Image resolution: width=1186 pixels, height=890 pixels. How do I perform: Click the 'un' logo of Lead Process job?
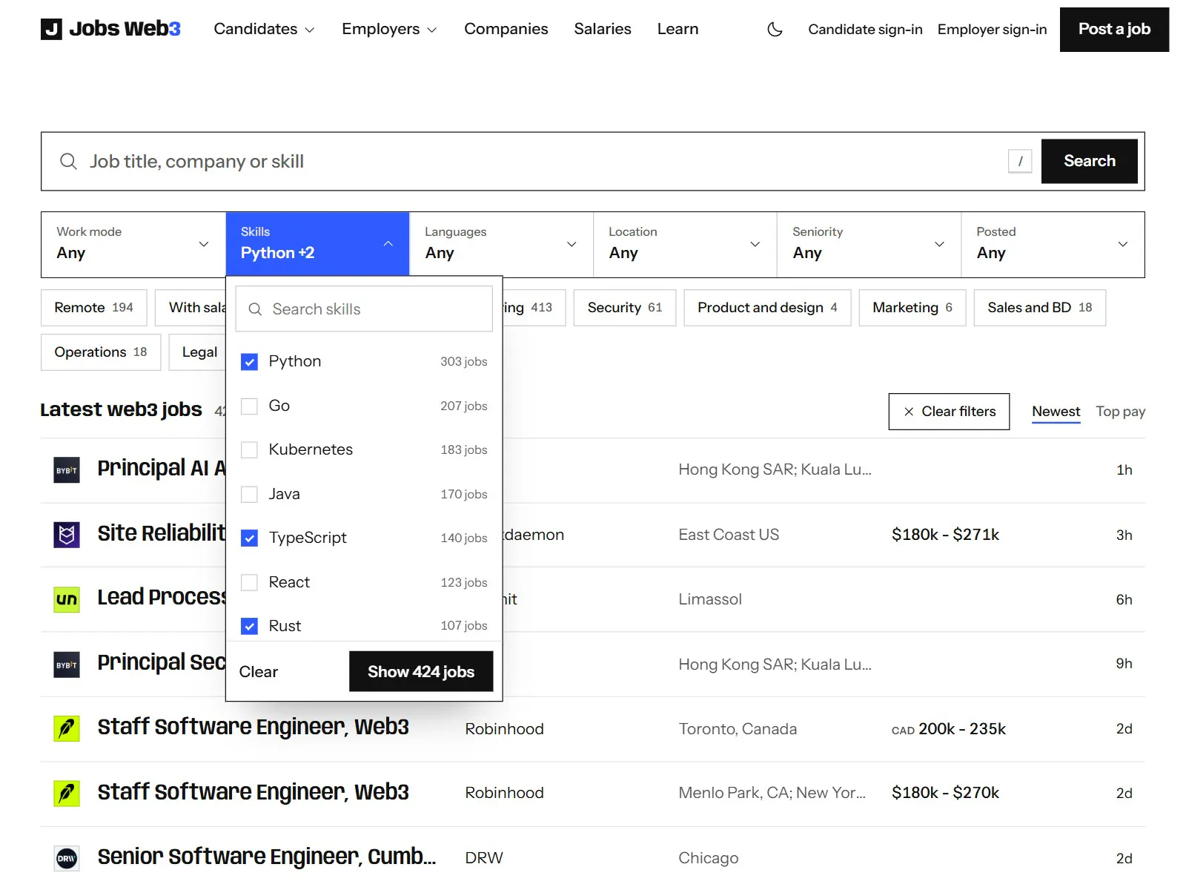[x=67, y=599]
